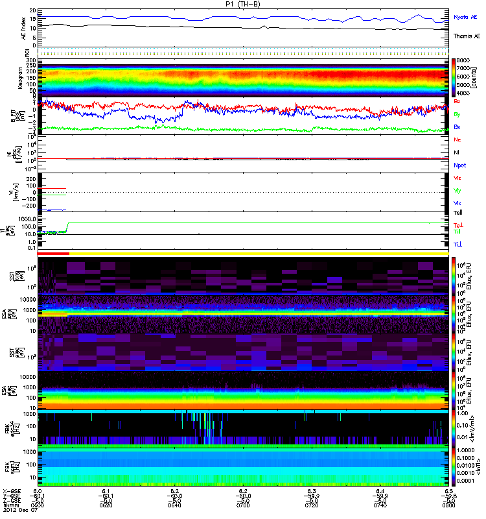Click the "B_FIT" panel axis label
The width and height of the screenshot is (486, 519).
pos(14,116)
